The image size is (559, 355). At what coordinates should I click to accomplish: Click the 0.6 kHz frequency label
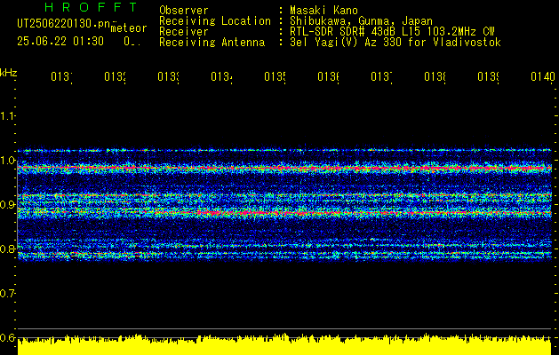[7, 337]
